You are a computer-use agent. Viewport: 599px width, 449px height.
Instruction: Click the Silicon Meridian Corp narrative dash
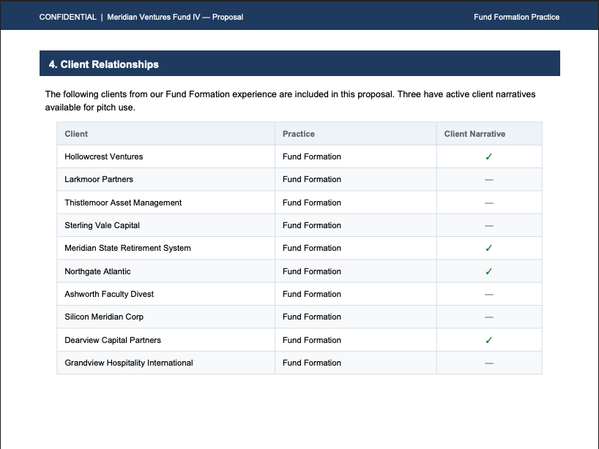point(489,317)
